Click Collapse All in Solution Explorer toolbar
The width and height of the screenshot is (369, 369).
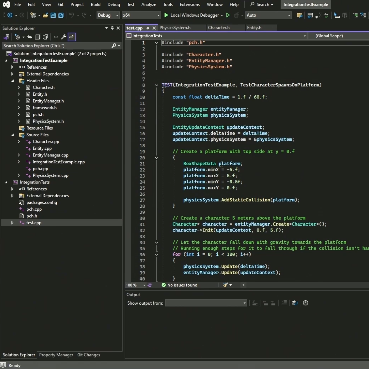[38, 37]
